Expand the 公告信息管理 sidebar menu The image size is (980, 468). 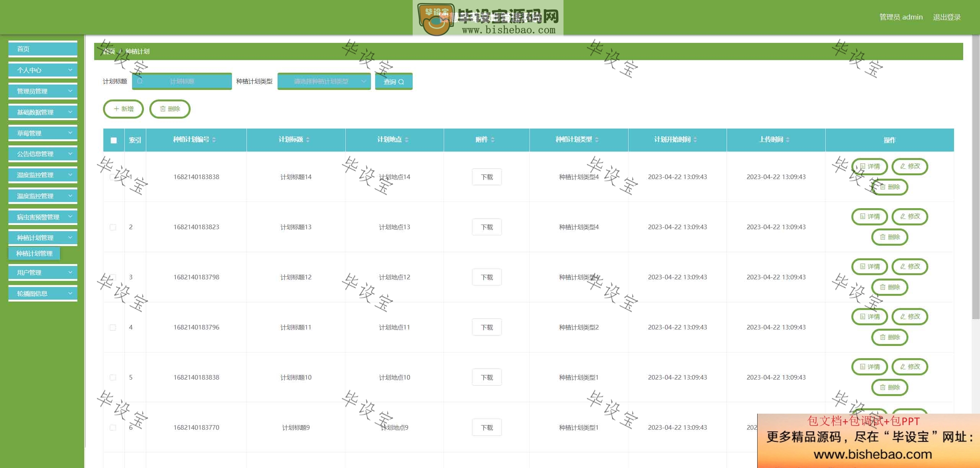(43, 154)
